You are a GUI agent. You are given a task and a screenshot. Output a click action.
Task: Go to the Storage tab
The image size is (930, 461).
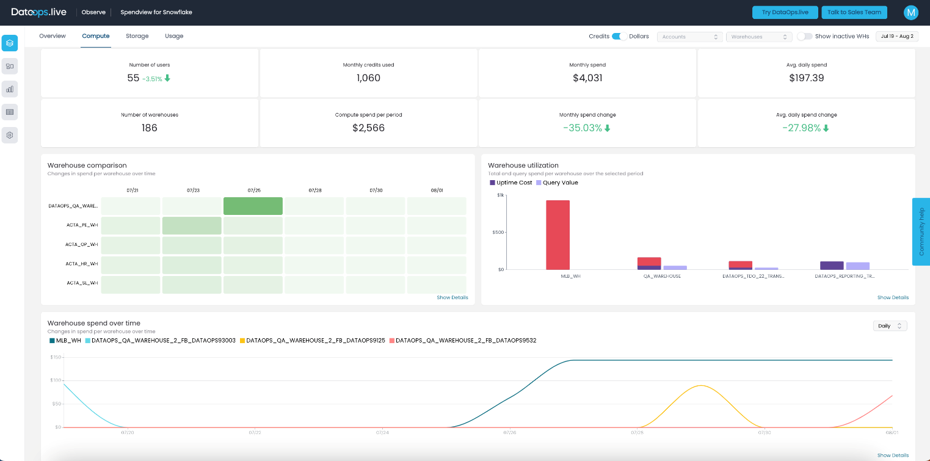pyautogui.click(x=137, y=36)
